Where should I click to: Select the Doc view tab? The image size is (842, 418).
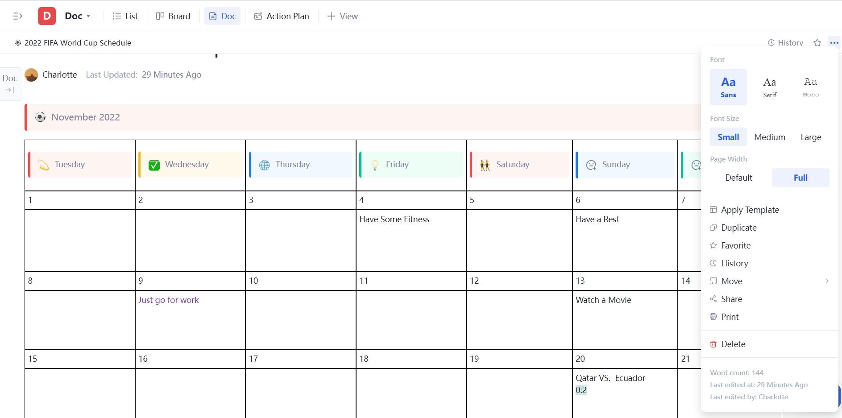point(222,16)
